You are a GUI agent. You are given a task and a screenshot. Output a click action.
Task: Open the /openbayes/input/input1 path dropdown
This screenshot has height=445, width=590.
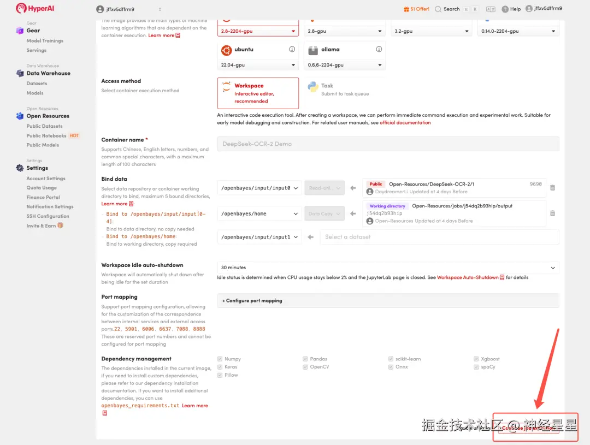click(259, 237)
